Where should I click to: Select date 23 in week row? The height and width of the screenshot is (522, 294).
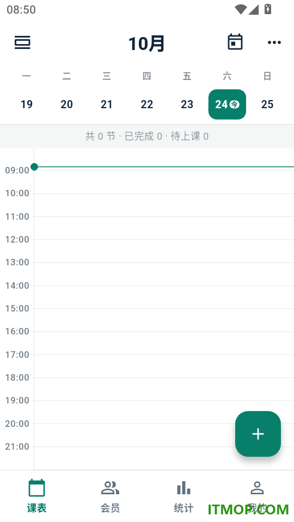pos(187,104)
